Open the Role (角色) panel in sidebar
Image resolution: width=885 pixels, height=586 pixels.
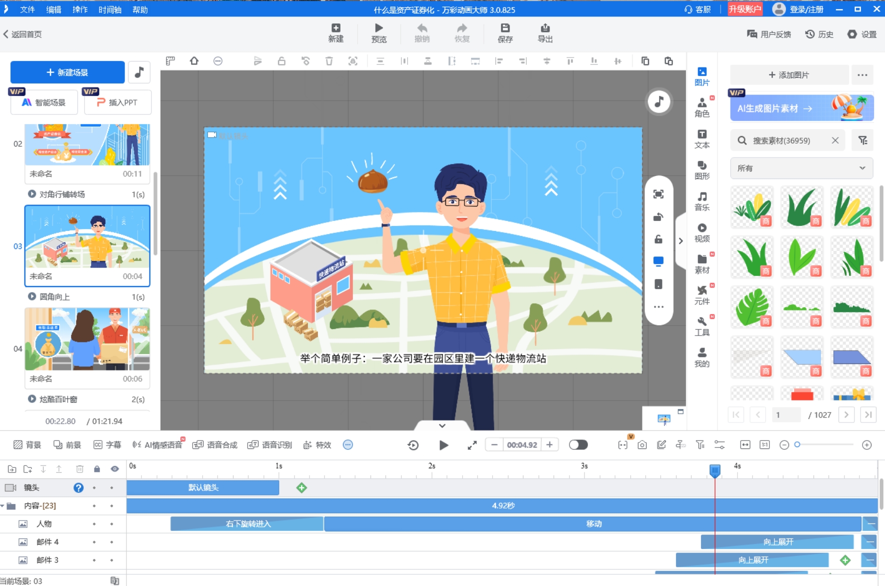(701, 107)
